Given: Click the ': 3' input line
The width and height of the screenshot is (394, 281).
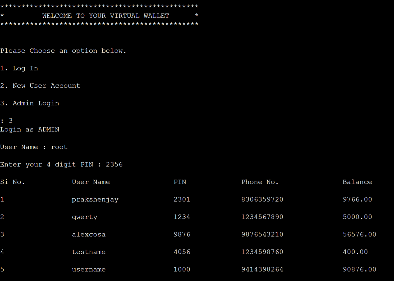Looking at the screenshot, I should [x=6, y=121].
